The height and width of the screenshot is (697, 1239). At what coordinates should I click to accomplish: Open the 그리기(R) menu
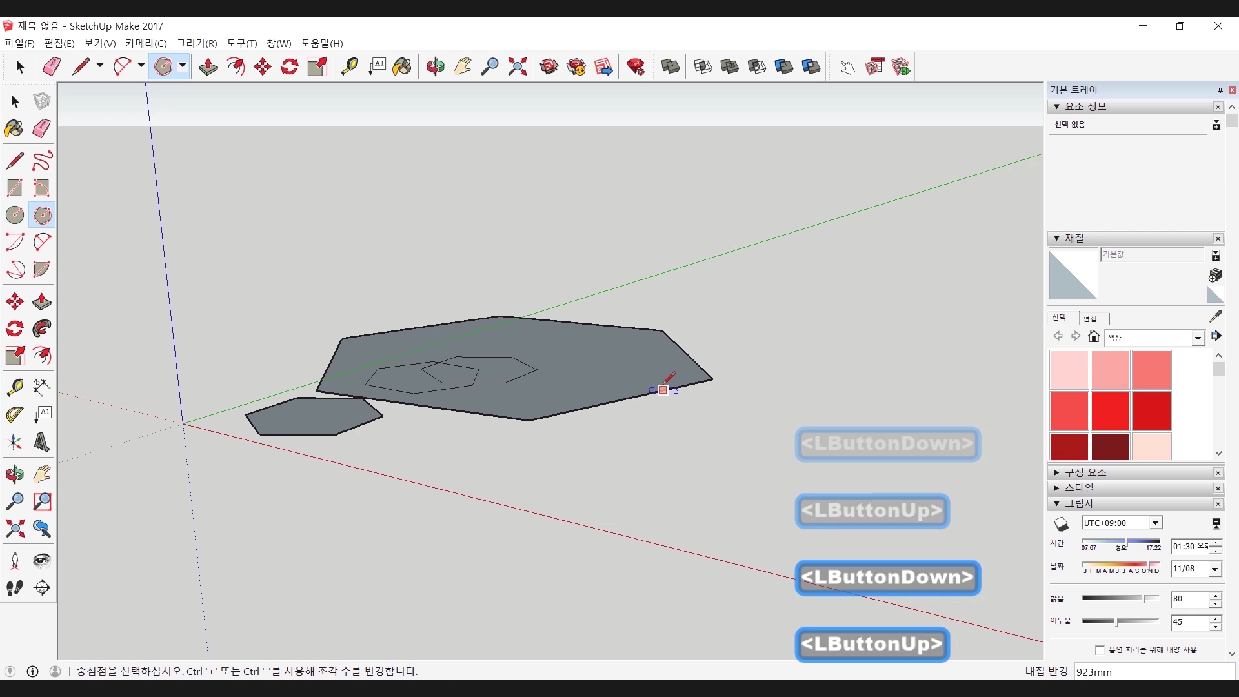coord(197,43)
